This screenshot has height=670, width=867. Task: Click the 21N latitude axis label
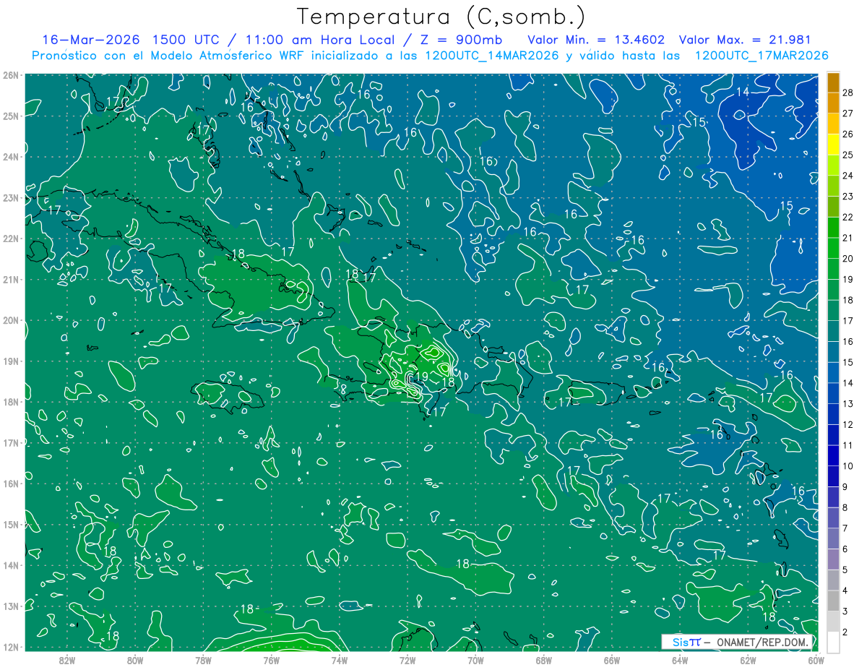pyautogui.click(x=11, y=279)
